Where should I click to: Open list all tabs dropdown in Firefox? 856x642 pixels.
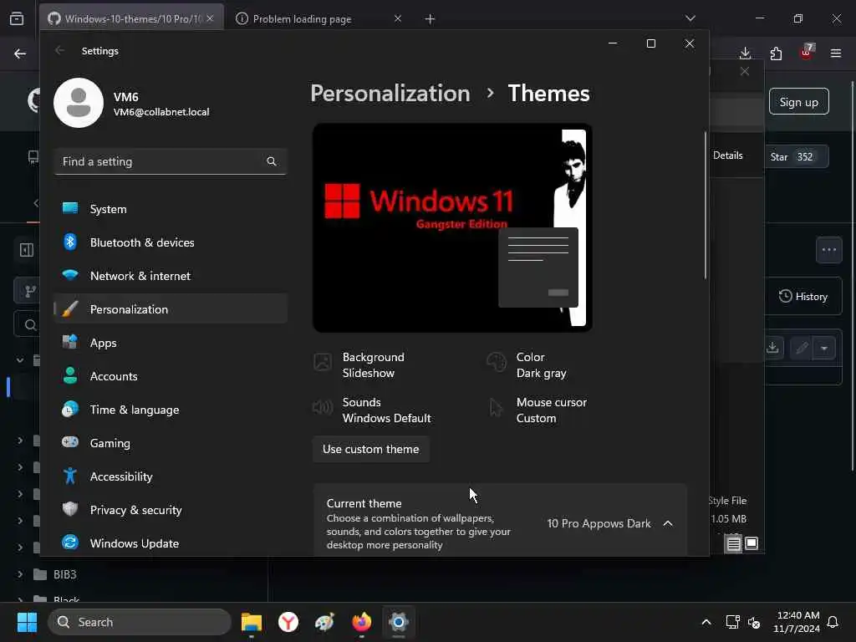tap(690, 18)
